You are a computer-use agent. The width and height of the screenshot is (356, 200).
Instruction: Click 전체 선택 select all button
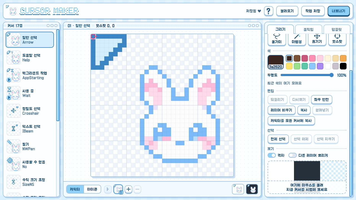click(278, 139)
